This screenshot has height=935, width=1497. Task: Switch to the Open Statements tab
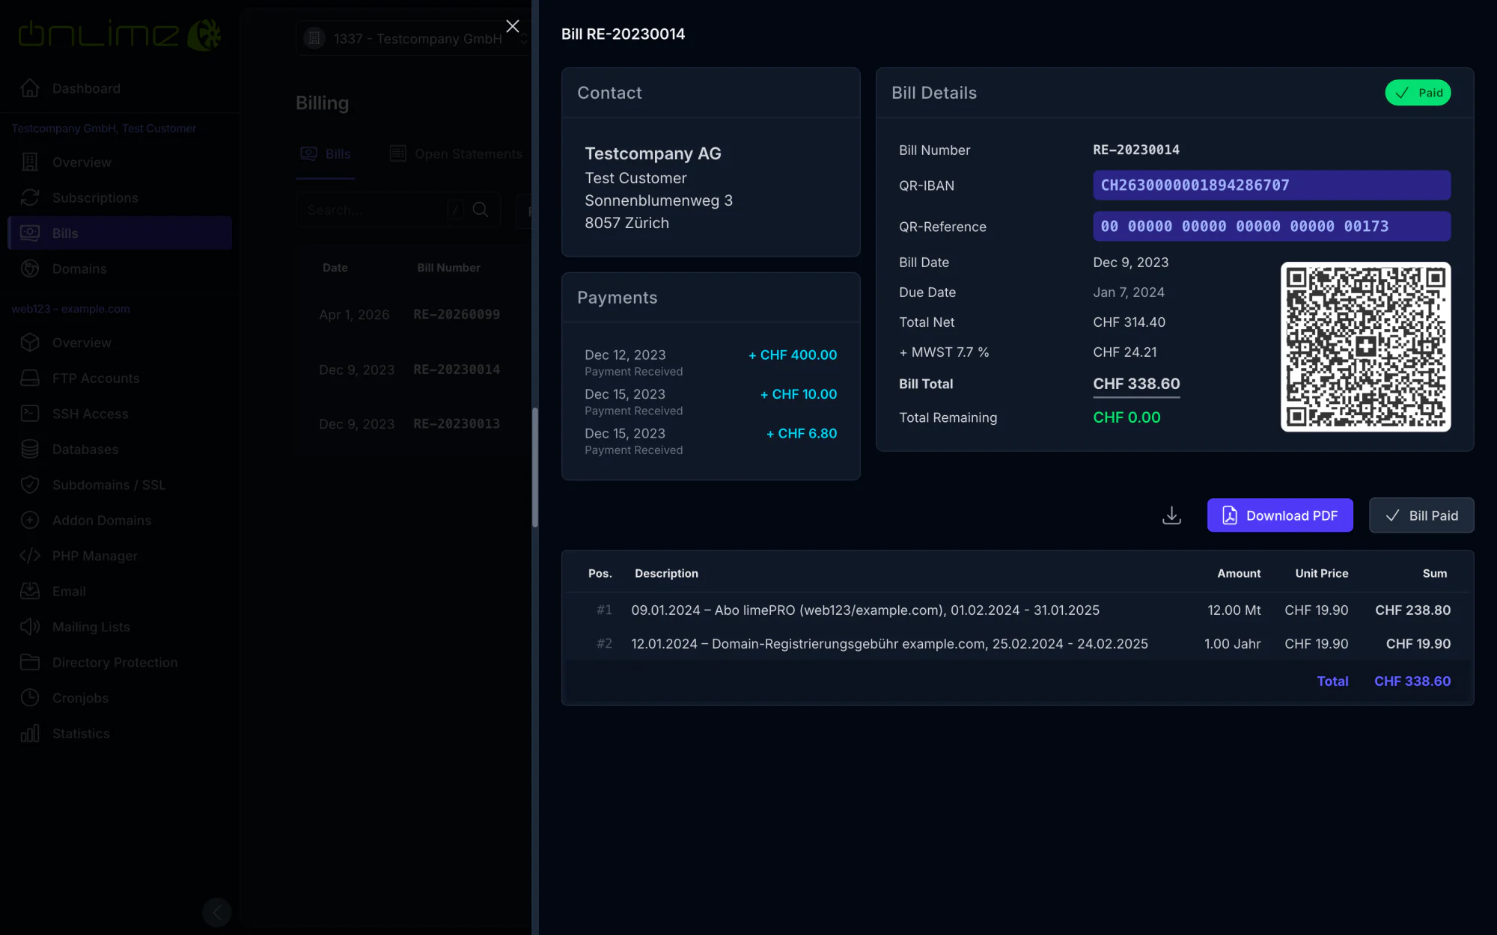click(x=456, y=154)
